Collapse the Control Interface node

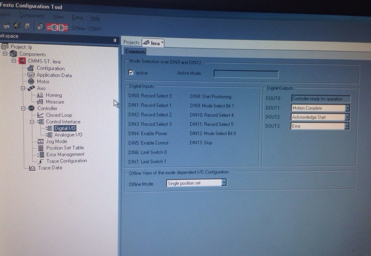click(x=32, y=122)
